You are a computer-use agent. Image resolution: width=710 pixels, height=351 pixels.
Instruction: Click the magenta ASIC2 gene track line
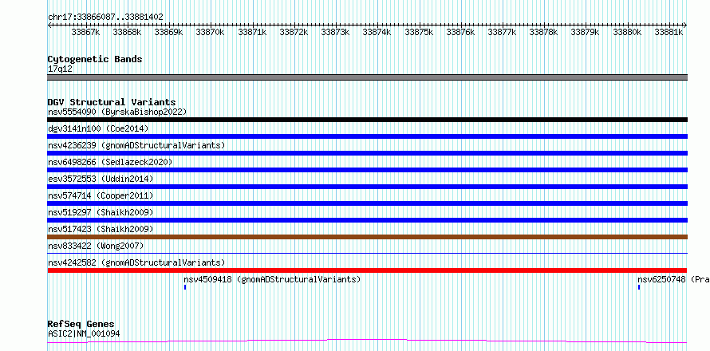click(x=367, y=341)
